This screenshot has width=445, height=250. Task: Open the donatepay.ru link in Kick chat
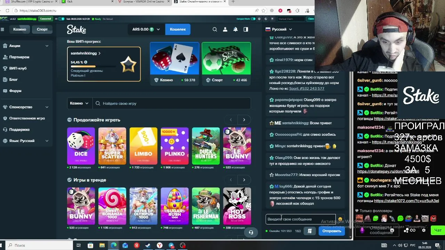[388, 172]
